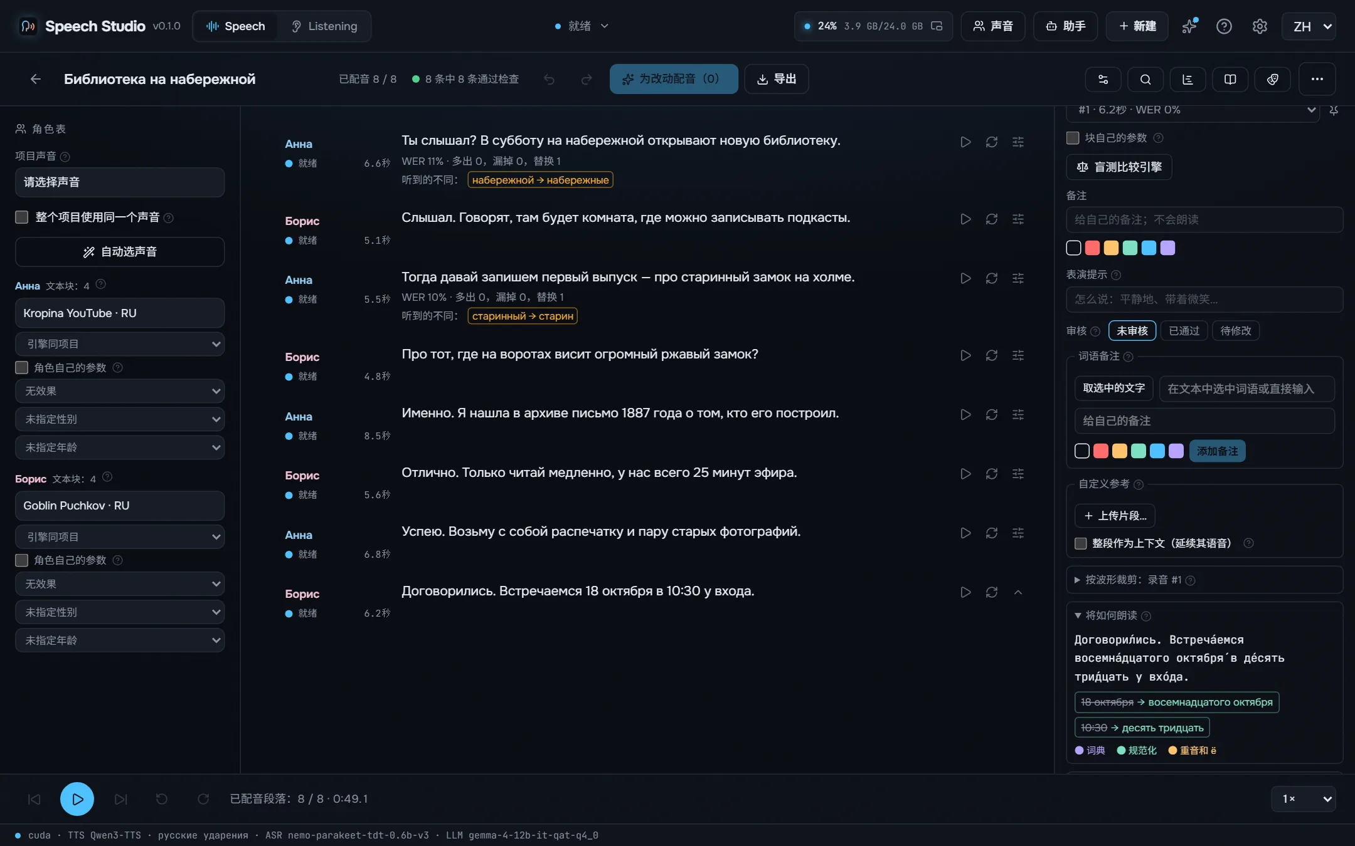Open the book-style reader view icon

tap(1230, 79)
